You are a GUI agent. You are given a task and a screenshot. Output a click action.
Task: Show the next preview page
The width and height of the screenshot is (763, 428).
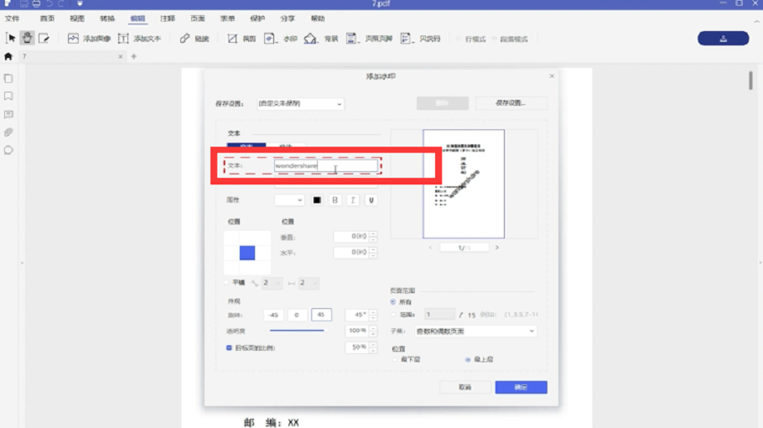[497, 248]
